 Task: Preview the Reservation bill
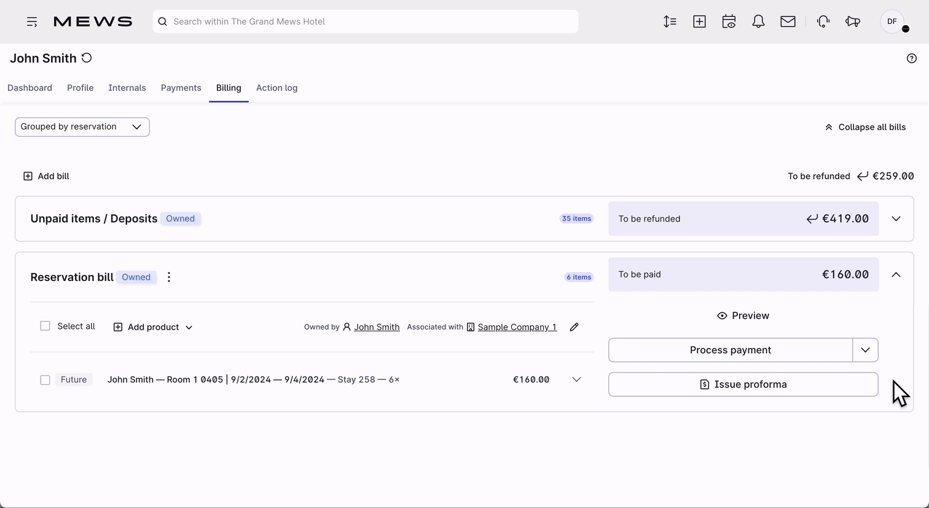tap(743, 315)
